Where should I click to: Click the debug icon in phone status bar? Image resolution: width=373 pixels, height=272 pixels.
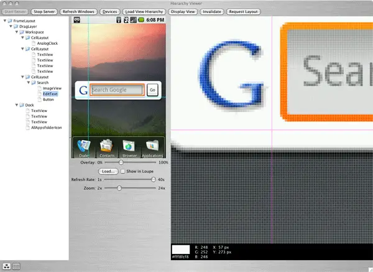pyautogui.click(x=77, y=21)
